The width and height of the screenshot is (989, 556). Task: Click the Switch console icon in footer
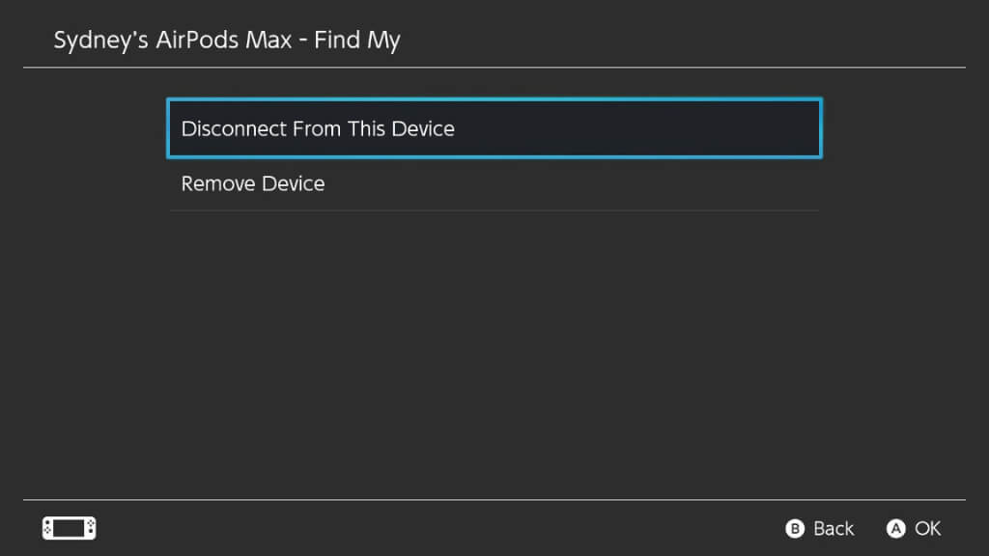tap(69, 528)
